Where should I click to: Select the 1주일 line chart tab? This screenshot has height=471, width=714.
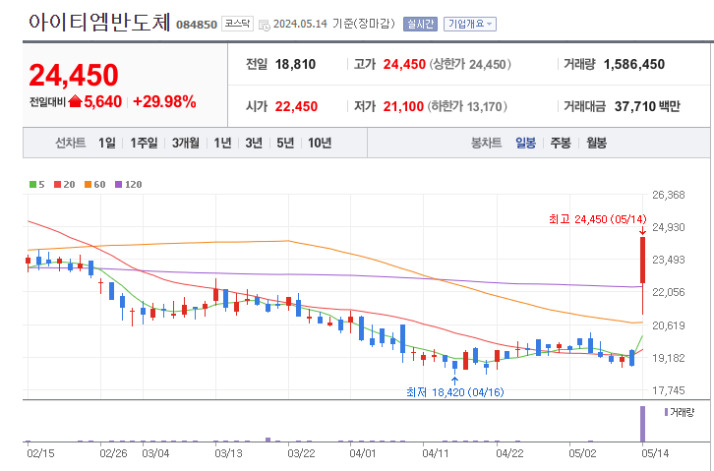coord(144,143)
